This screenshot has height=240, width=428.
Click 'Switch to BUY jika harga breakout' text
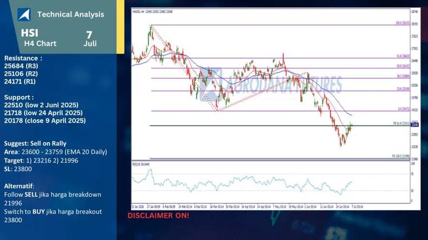53,211
